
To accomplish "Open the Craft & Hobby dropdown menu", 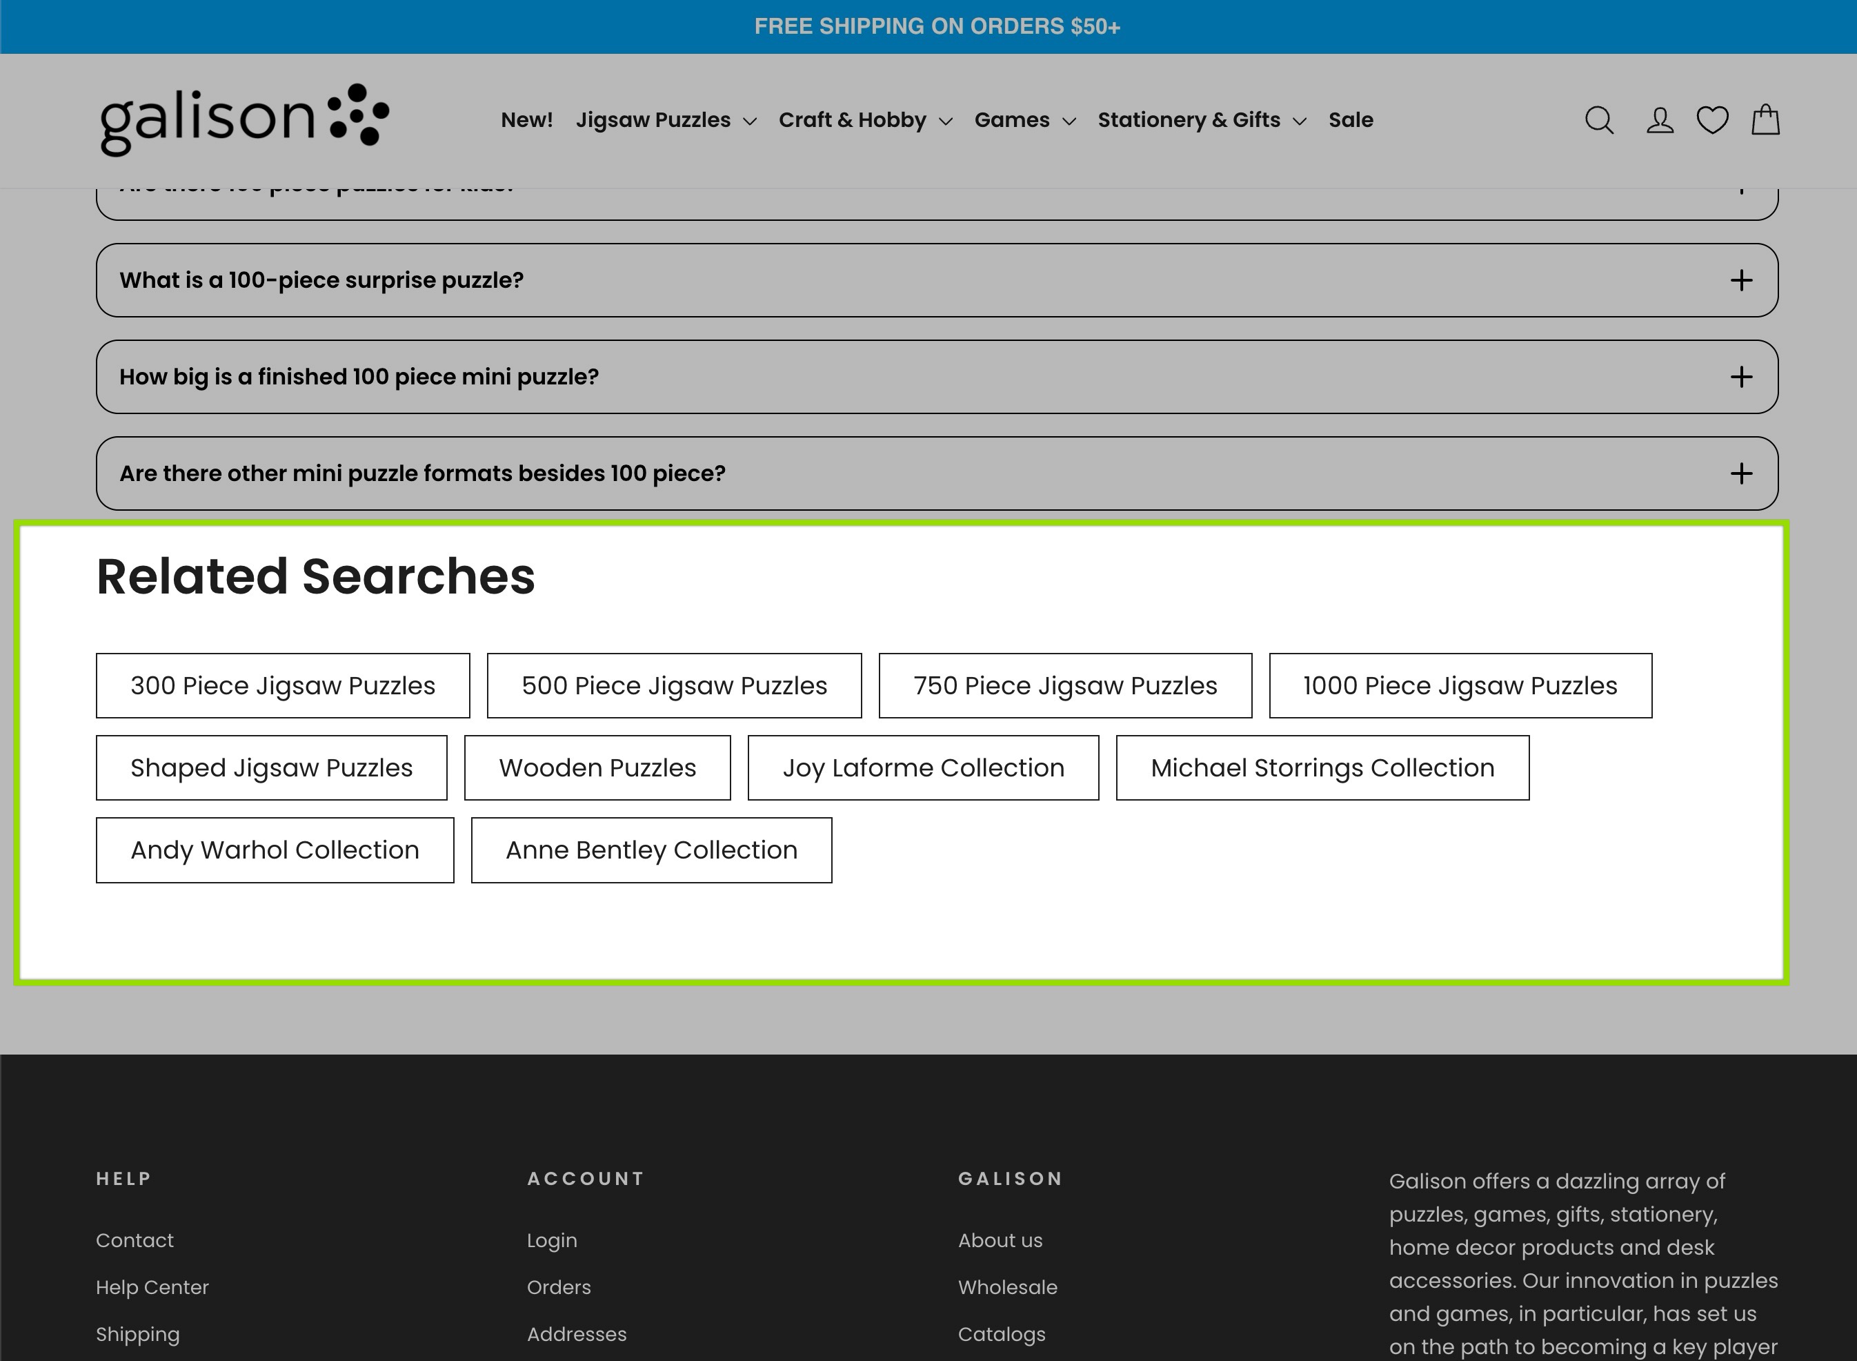I will (x=864, y=120).
